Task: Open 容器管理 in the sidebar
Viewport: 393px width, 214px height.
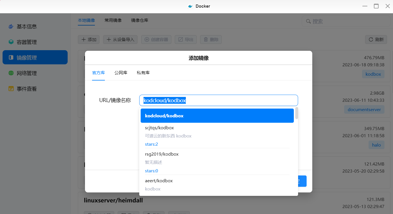Action: [x=35, y=42]
